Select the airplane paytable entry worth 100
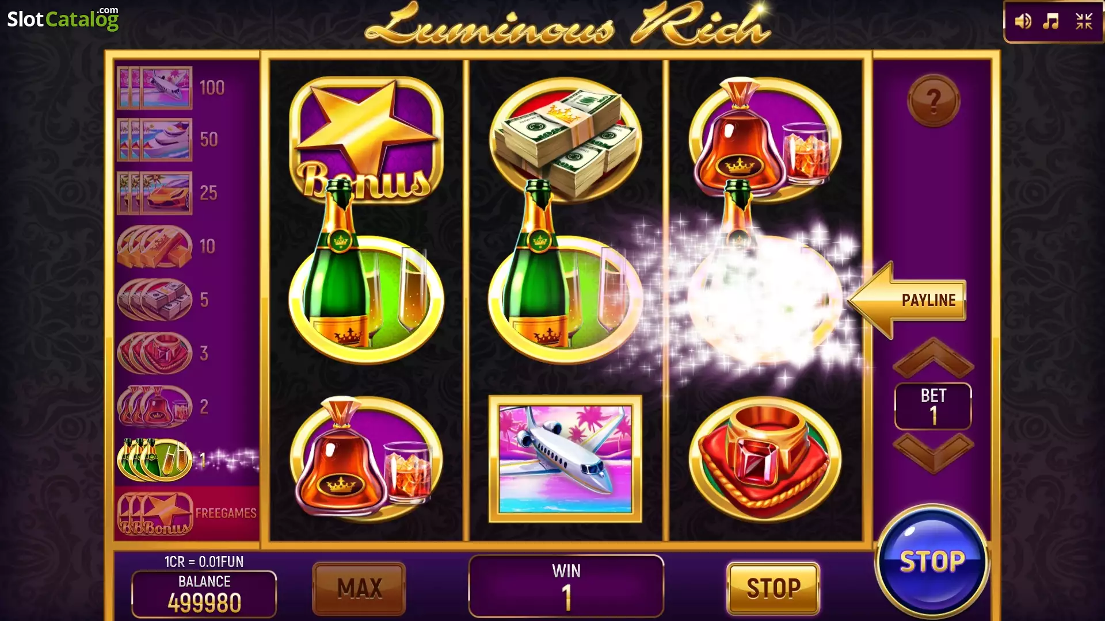Screen dimensions: 1105x621 170,88
